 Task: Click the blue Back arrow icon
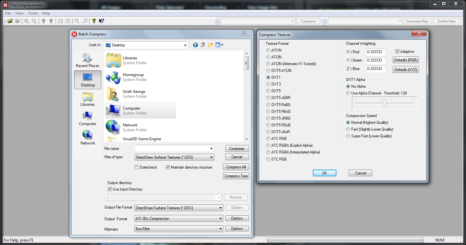(195, 45)
